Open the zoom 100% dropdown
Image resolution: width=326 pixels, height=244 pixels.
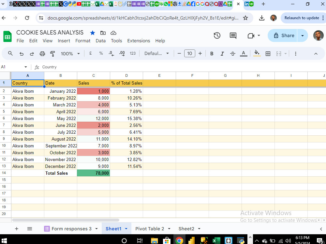tap(70, 54)
